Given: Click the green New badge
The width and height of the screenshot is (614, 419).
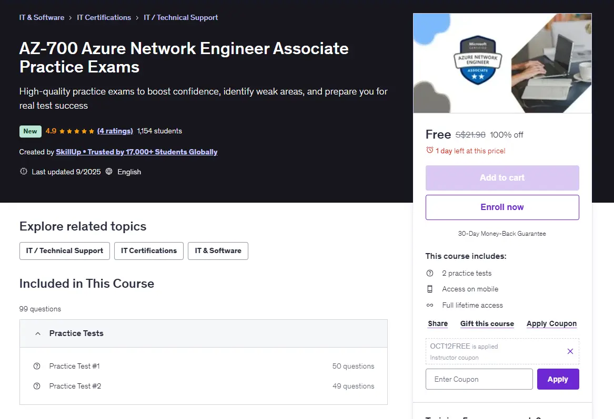Looking at the screenshot, I should click(x=30, y=131).
